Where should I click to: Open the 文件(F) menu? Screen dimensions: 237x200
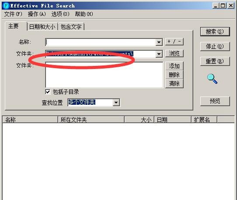(x=13, y=14)
